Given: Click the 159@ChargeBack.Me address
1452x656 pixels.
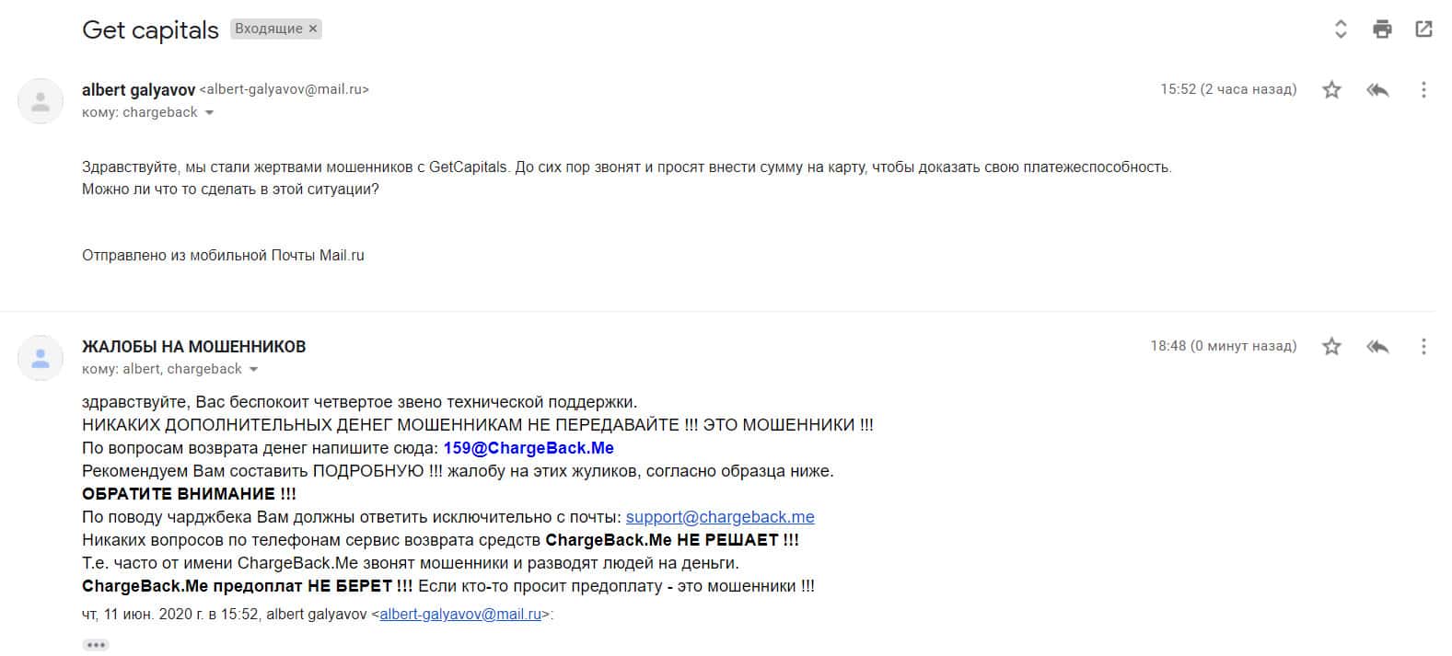Looking at the screenshot, I should pos(529,448).
